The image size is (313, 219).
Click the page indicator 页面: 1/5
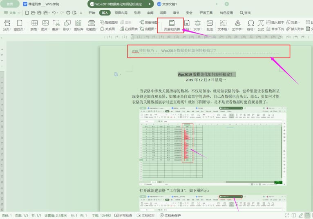coord(22,215)
